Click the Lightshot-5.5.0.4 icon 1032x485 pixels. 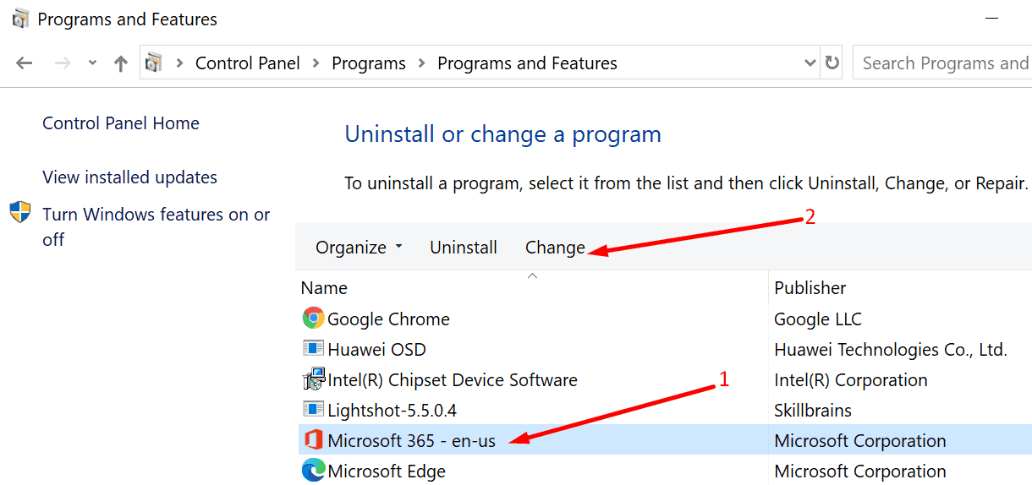pos(313,410)
